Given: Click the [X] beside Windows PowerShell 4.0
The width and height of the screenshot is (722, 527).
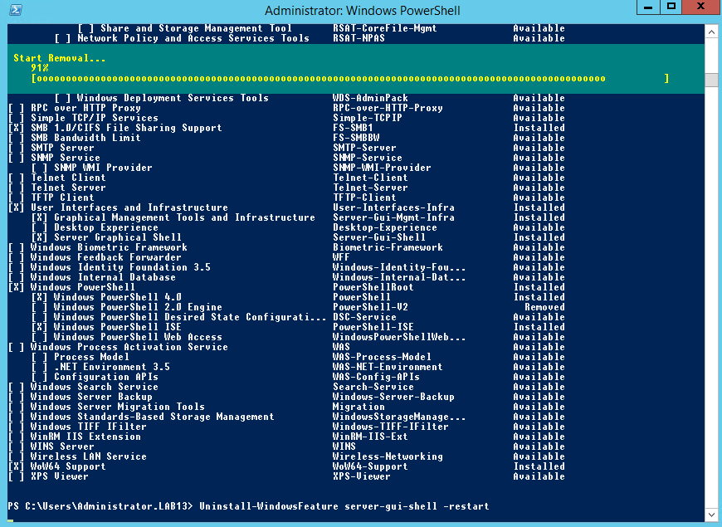Looking at the screenshot, I should [39, 297].
